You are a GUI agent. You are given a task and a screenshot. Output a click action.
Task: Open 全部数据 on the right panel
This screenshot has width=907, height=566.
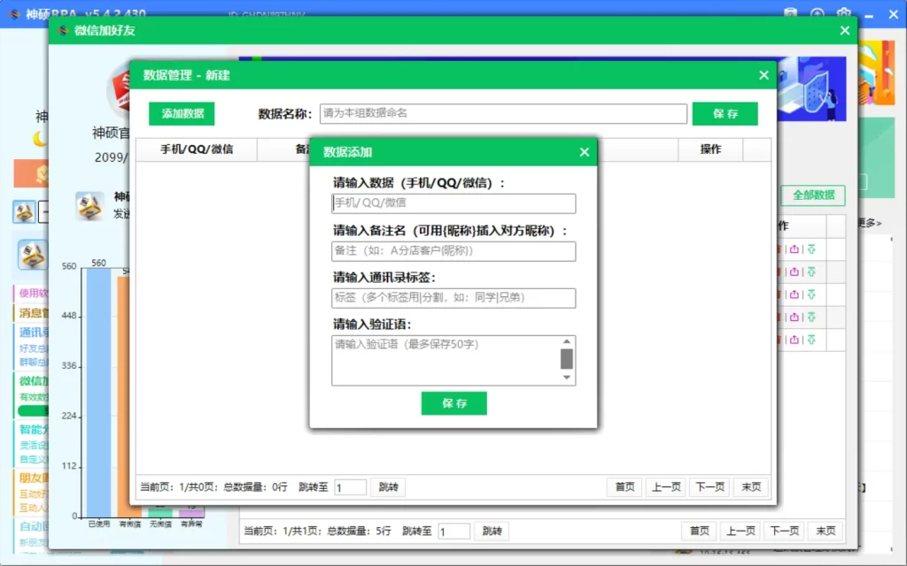812,195
